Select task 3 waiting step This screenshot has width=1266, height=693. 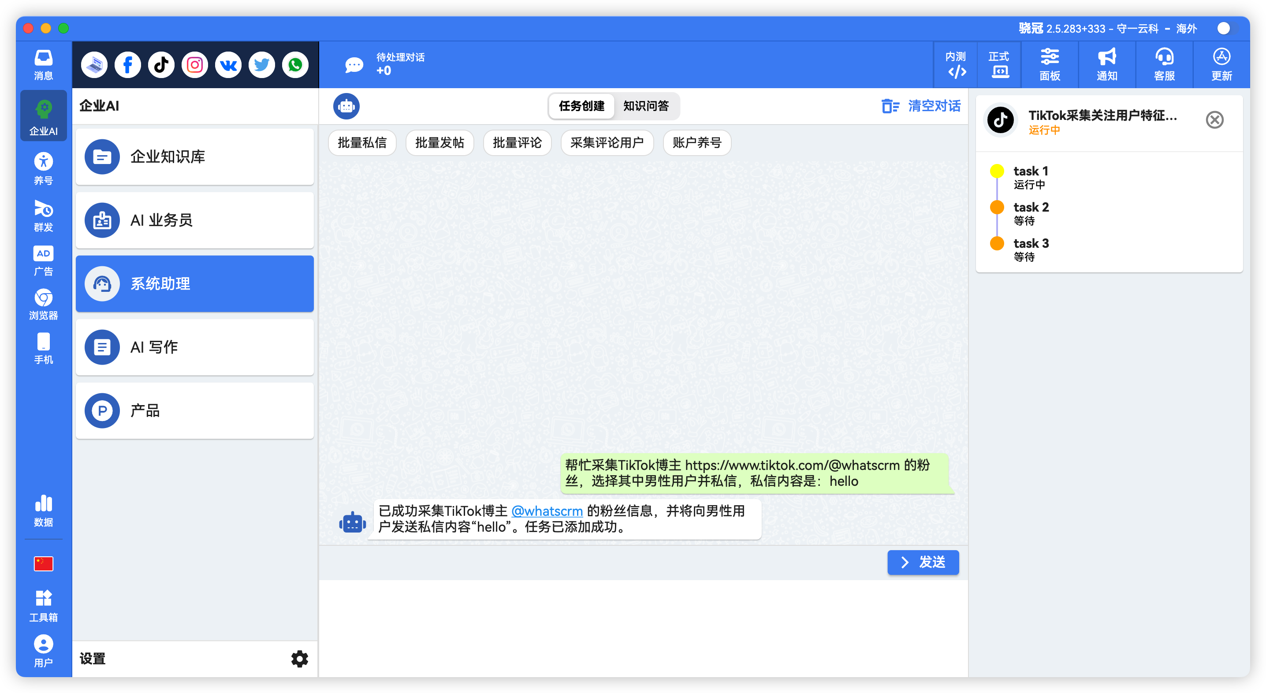(x=1031, y=249)
